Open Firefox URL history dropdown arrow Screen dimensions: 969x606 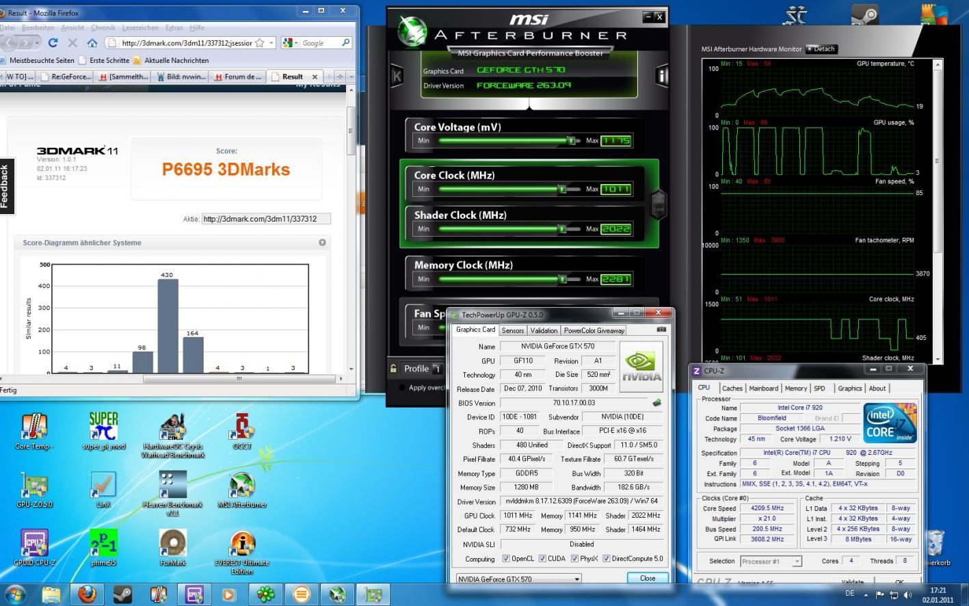click(x=271, y=42)
